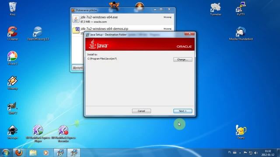The image size is (280, 157).
Task: Select the BB FlashBack Express Player icon
Action: (x=38, y=133)
